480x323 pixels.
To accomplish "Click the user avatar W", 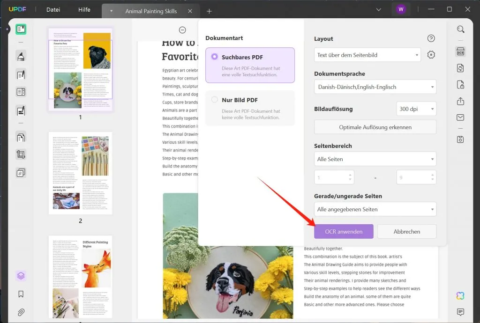I will click(x=401, y=9).
